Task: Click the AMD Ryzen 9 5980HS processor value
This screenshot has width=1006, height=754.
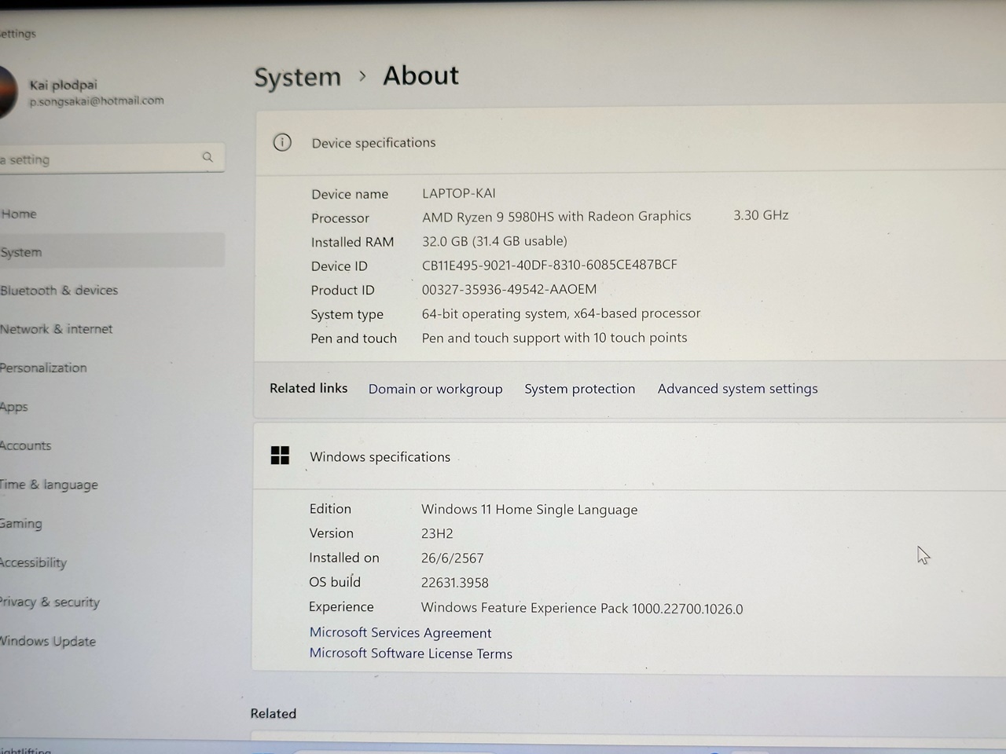Action: click(556, 216)
